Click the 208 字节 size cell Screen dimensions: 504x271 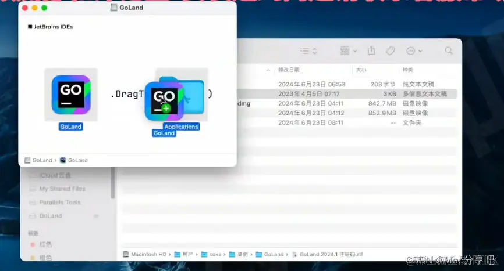pyautogui.click(x=382, y=84)
